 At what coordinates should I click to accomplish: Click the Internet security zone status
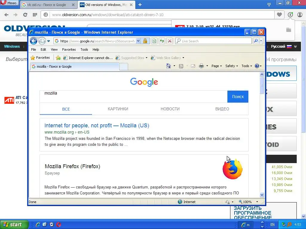[187, 202]
